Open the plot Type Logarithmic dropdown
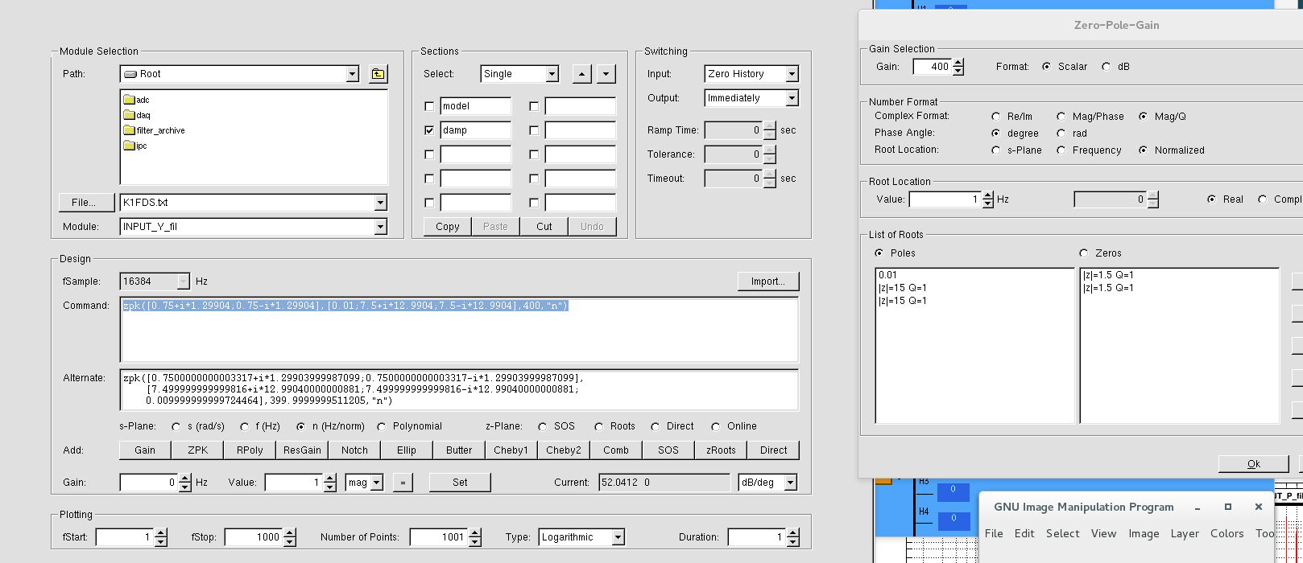 pyautogui.click(x=618, y=537)
